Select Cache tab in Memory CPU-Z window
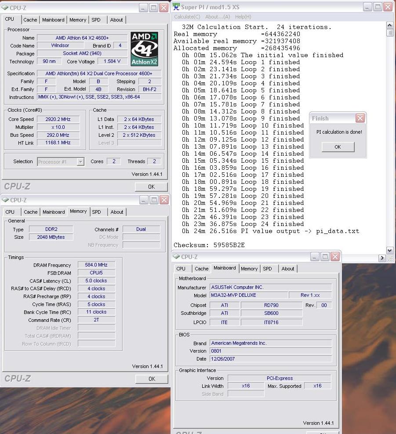 coord(30,212)
